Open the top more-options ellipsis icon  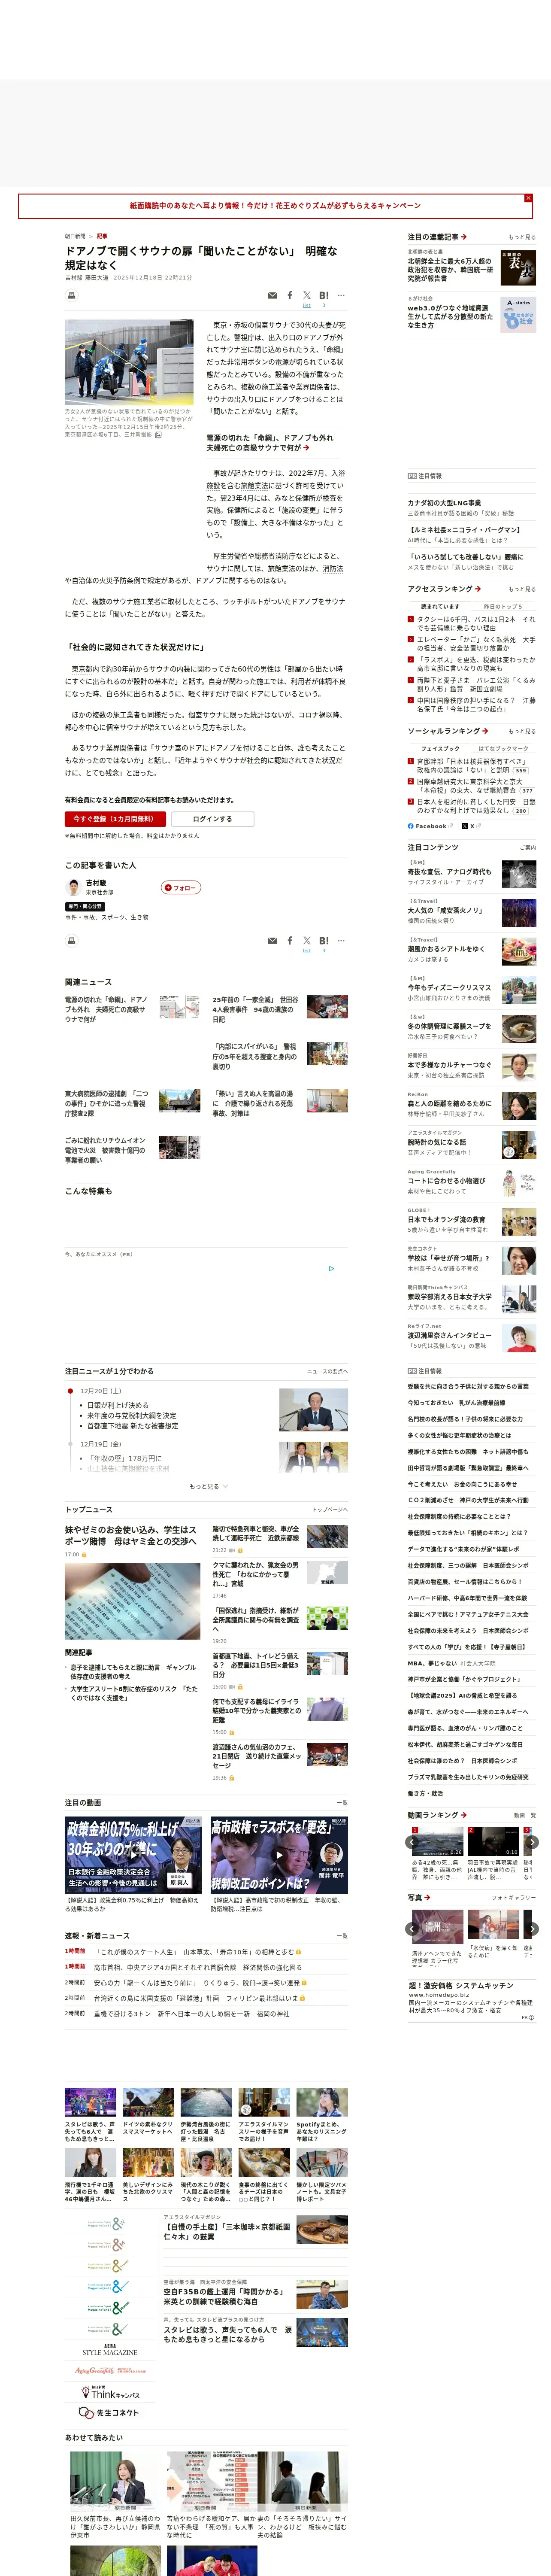tap(341, 296)
